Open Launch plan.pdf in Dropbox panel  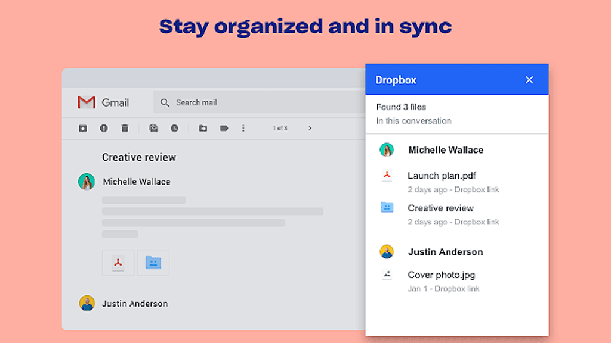click(442, 176)
